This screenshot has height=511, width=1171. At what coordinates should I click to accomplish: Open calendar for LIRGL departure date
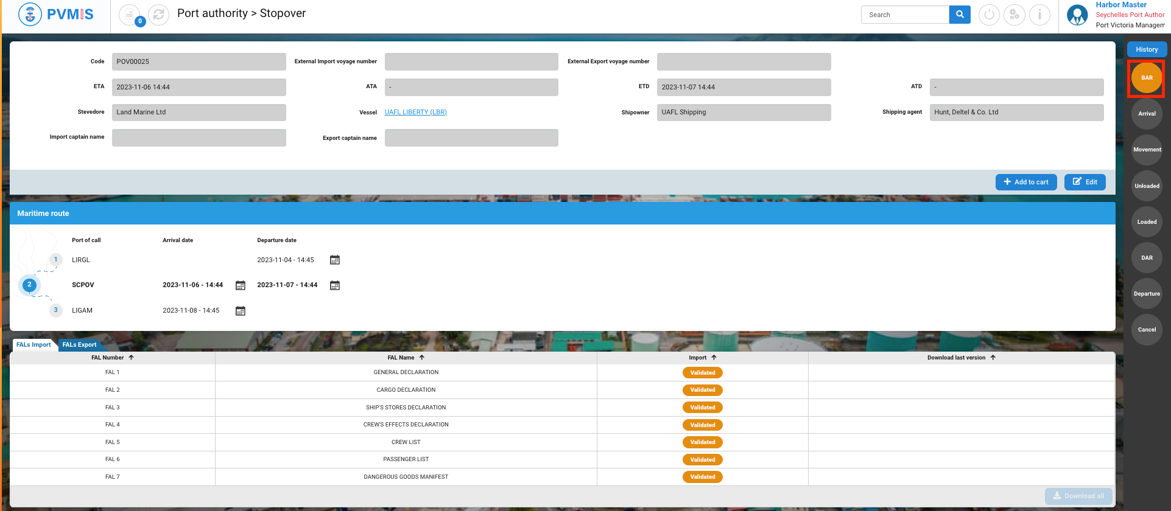coord(335,260)
